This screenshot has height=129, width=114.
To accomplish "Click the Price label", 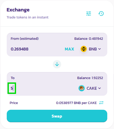I will pos(14,103).
